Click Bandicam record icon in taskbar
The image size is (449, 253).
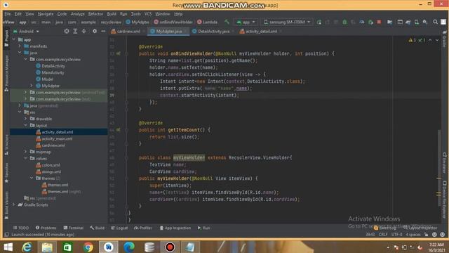tap(170, 247)
